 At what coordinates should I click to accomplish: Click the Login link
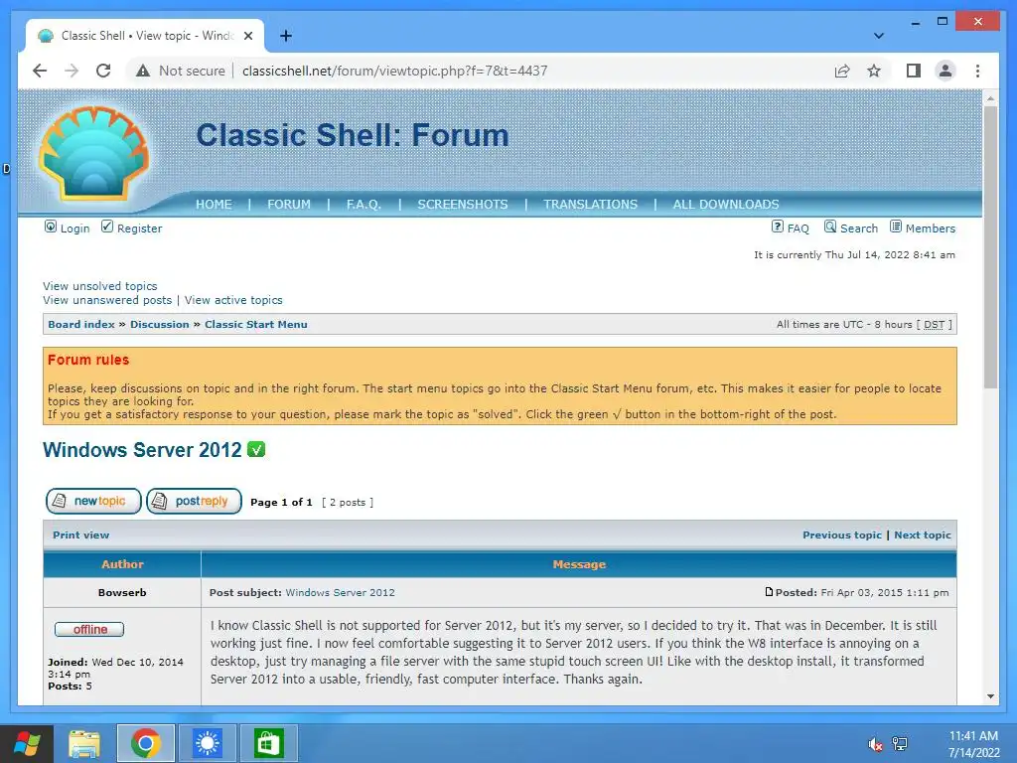click(x=74, y=229)
